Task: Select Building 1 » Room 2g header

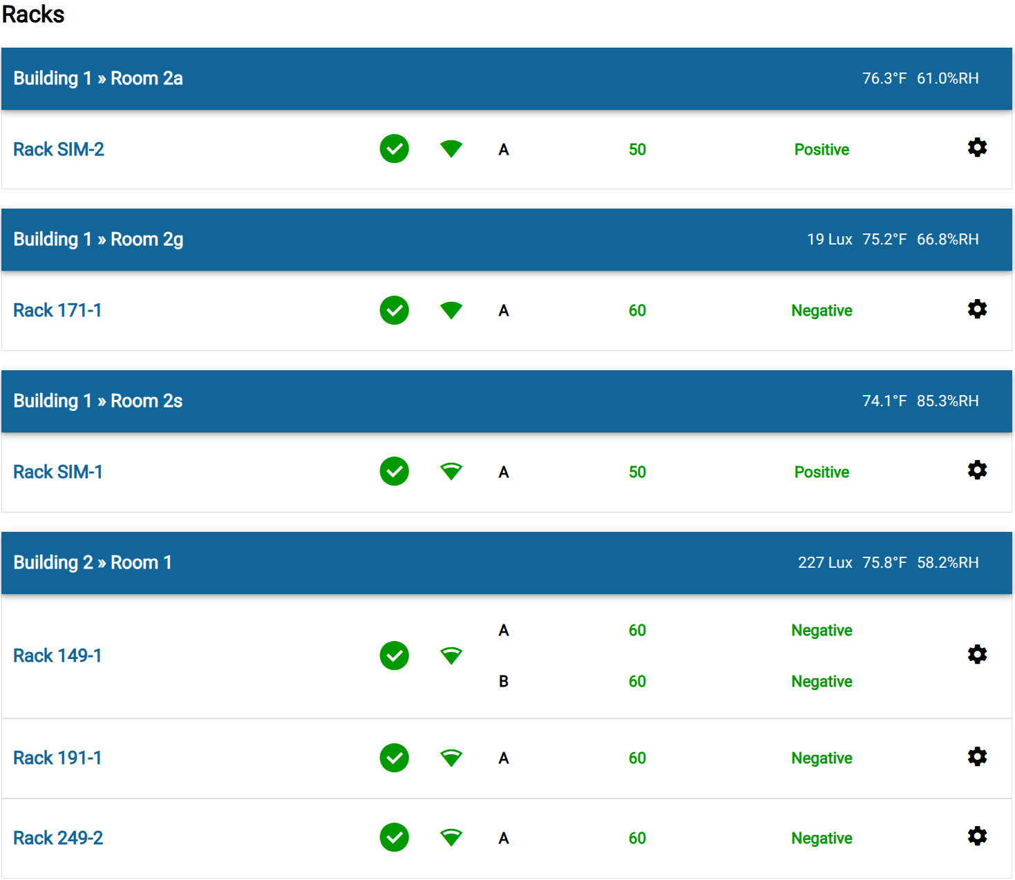Action: point(506,240)
